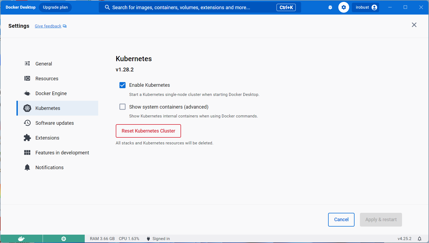Click the Ctrl+K shortcut badge
Image resolution: width=429 pixels, height=243 pixels.
(x=286, y=8)
